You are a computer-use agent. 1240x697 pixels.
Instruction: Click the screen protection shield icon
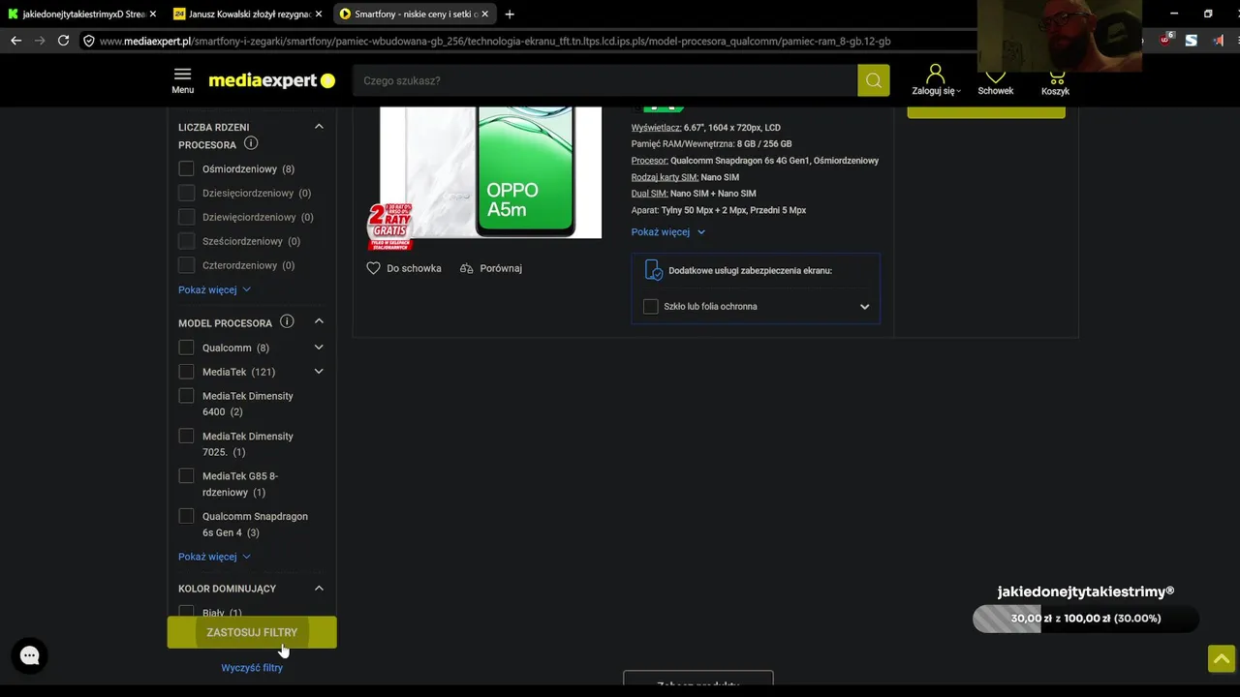tap(654, 270)
